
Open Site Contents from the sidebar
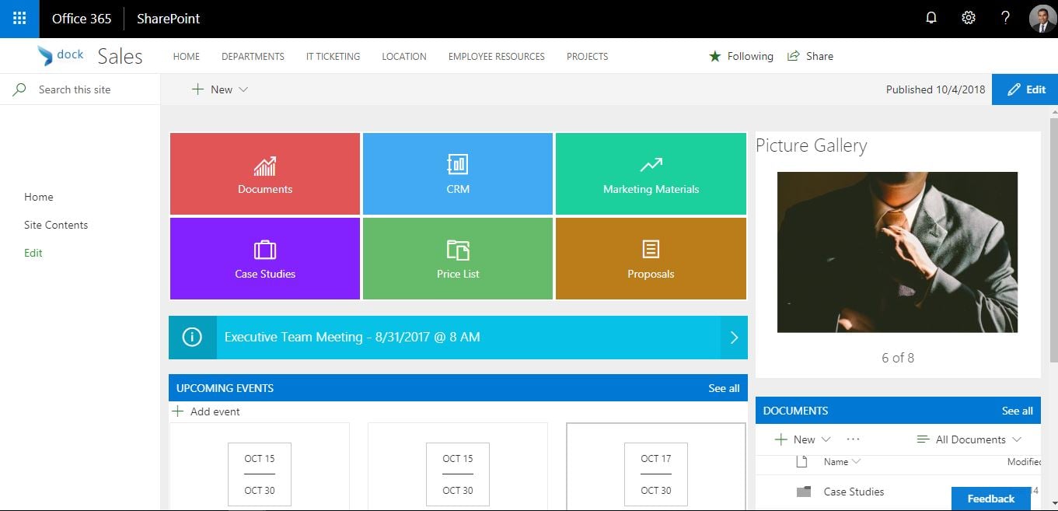point(55,224)
